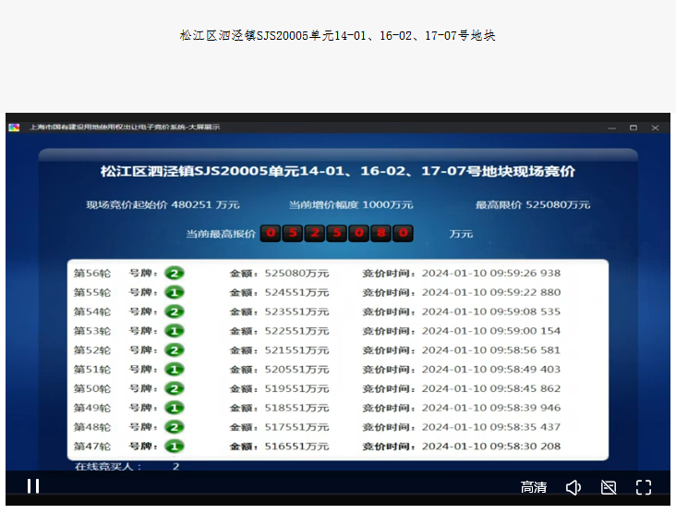
Task: Click the 现场竞价 heading inside the video
Action: [338, 172]
